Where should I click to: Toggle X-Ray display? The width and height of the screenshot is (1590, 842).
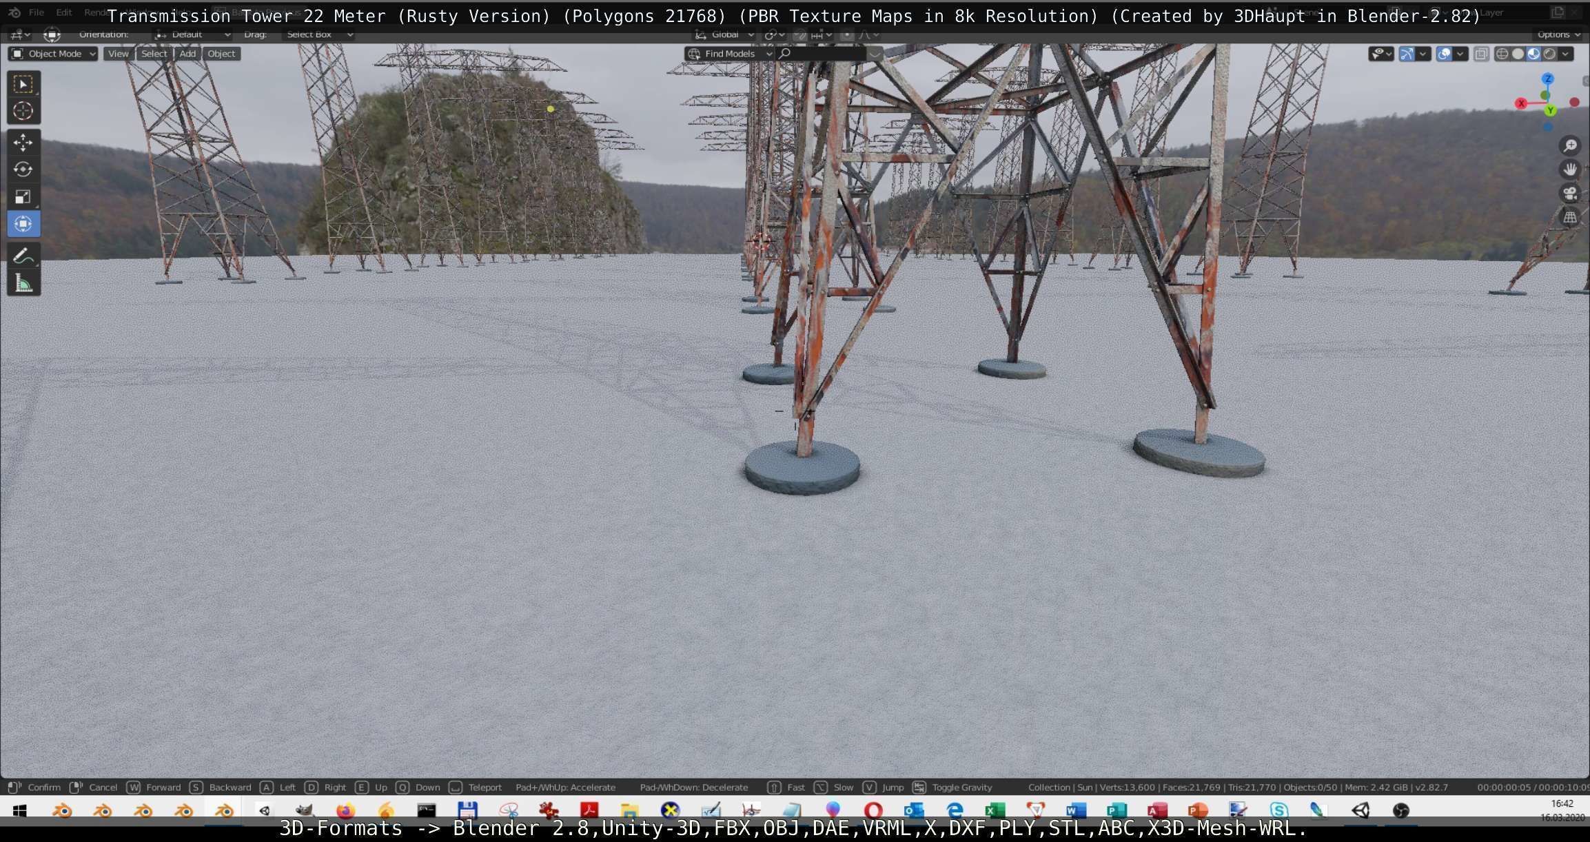[1481, 54]
